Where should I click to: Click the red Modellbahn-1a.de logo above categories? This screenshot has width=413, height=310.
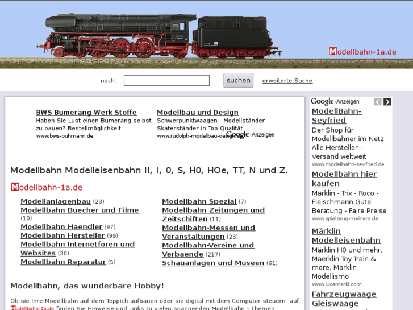coord(47,187)
